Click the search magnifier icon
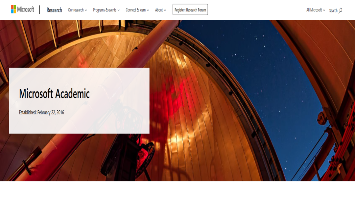Viewport: 355px width, 197px height. tap(340, 11)
